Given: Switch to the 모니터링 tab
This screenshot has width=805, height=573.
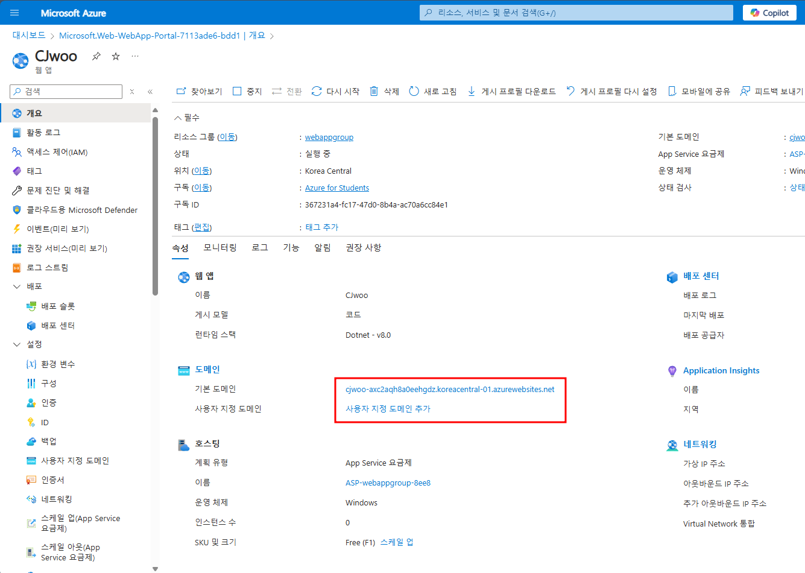Looking at the screenshot, I should pyautogui.click(x=220, y=248).
